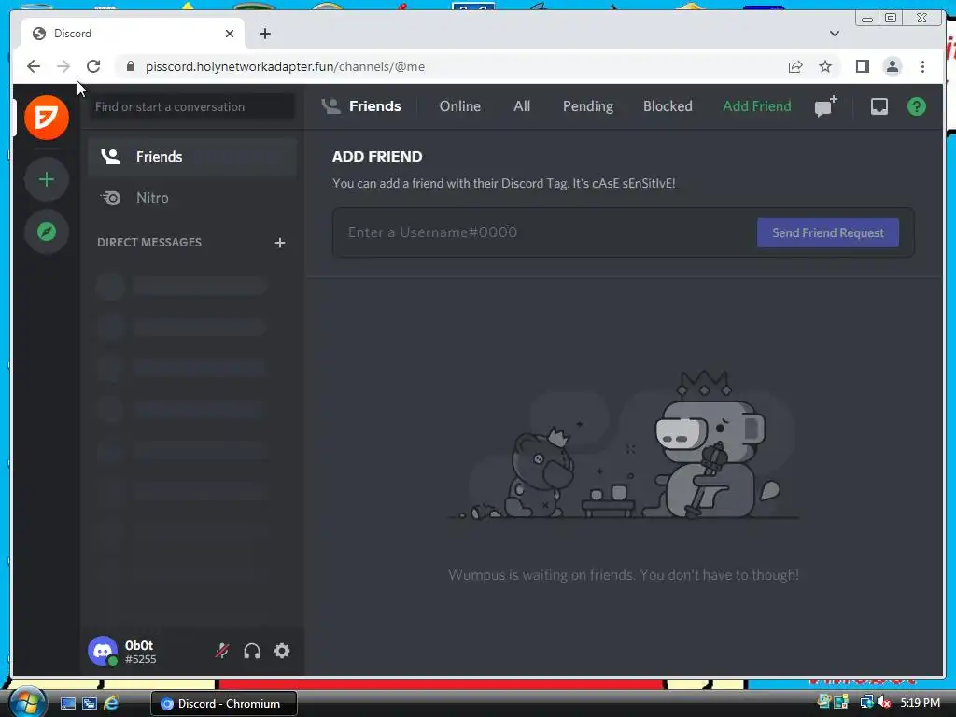Create a new DM with the plus icon
956x717 pixels.
tap(280, 243)
